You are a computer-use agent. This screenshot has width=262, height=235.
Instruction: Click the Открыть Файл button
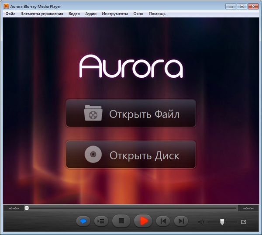131,114
